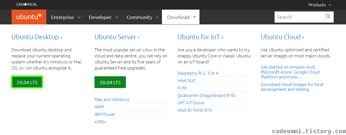Expand the Products dropdown
The image size is (346, 135).
coord(320,5)
